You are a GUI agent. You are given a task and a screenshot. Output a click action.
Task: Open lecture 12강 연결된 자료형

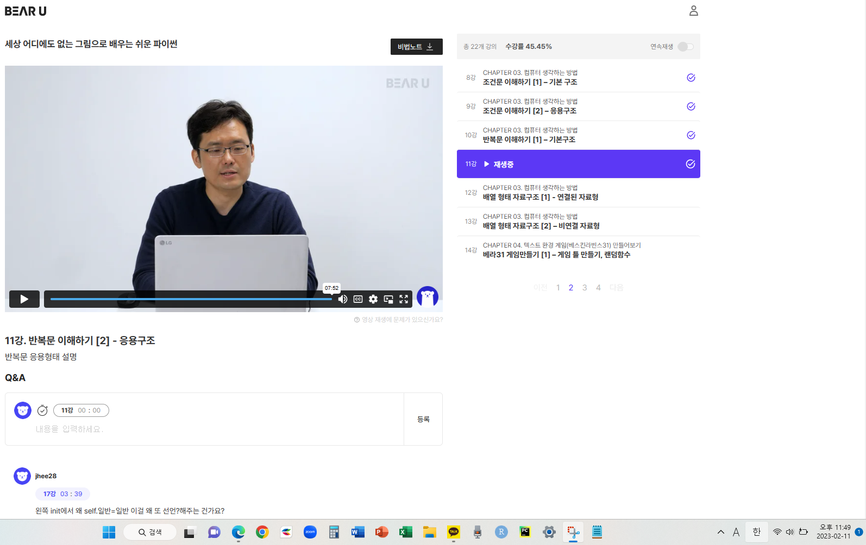579,193
